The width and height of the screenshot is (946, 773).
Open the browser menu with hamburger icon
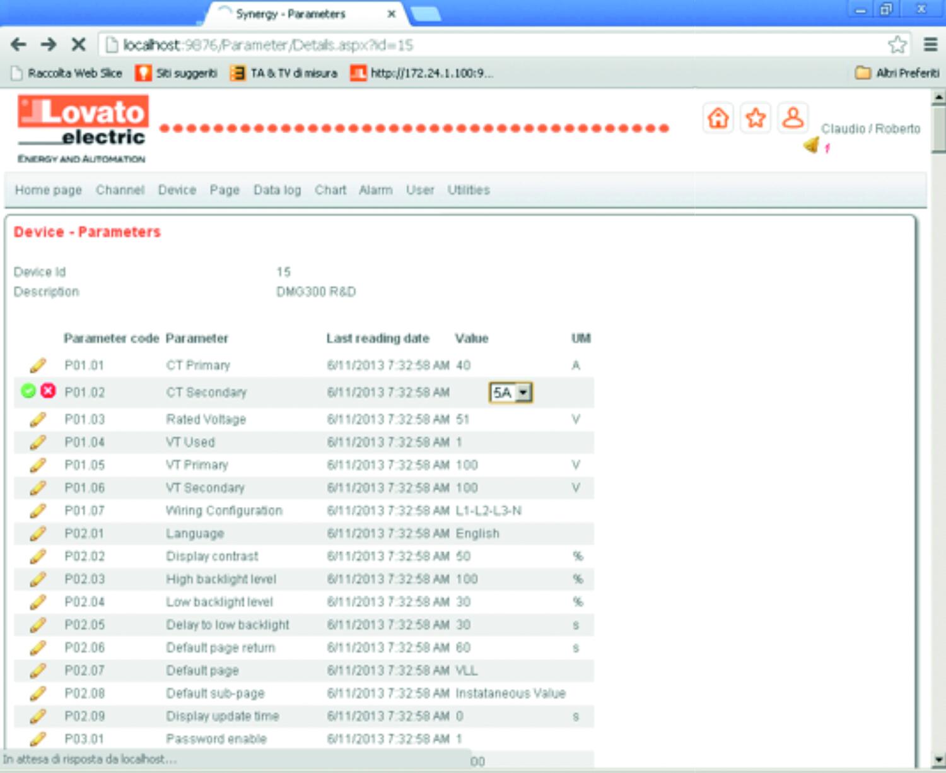coord(931,45)
